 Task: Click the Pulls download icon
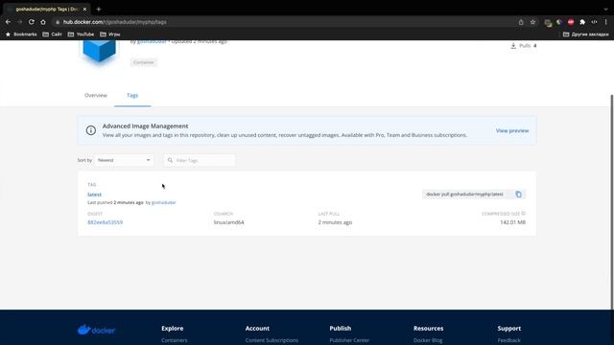coord(513,46)
